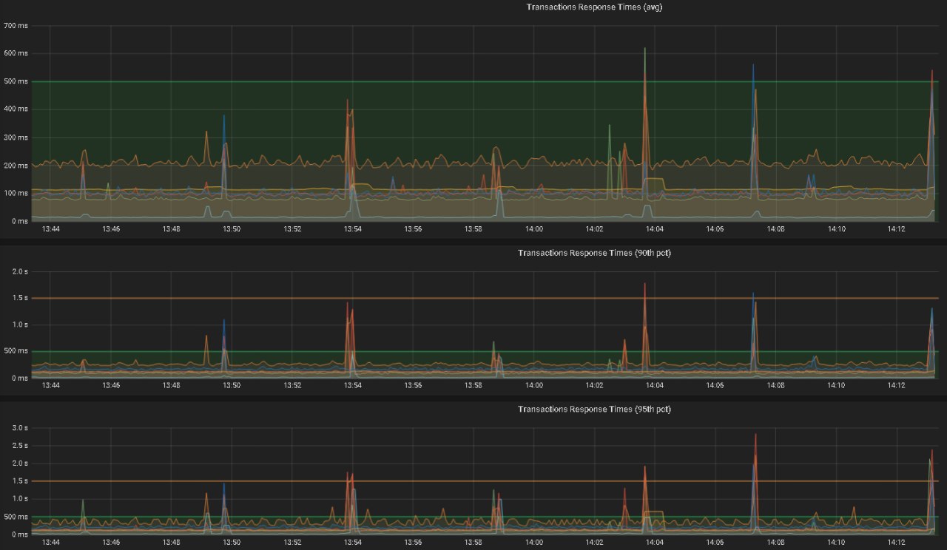
Task: Click "1.0 s" label in the 90th pct panel
Action: click(20, 325)
